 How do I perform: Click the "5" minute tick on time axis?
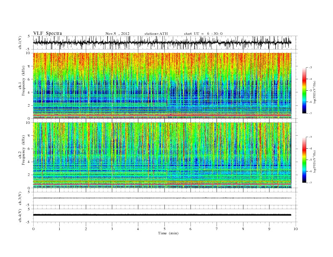[x=164, y=229]
